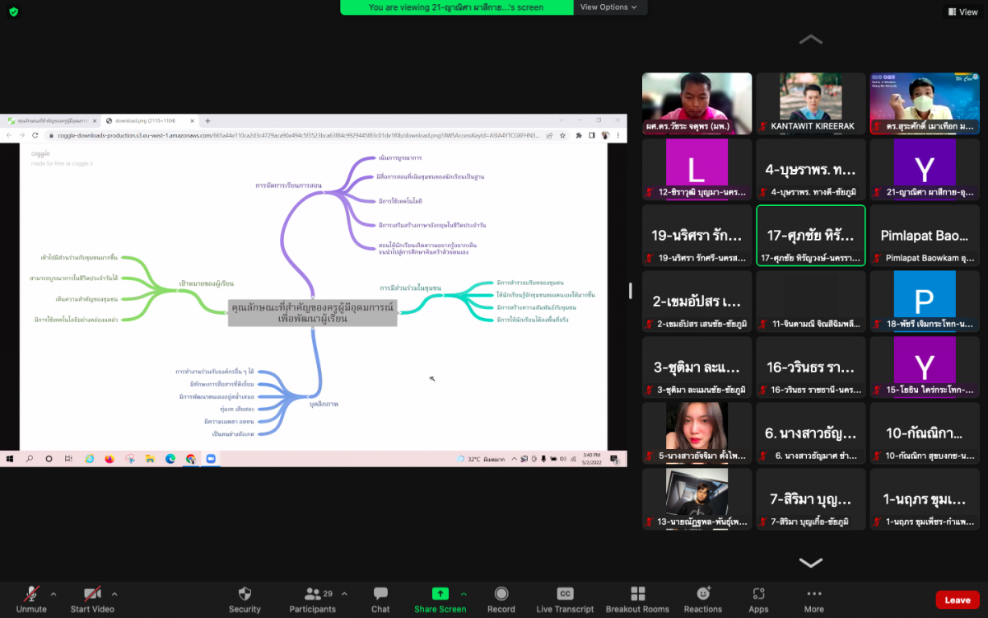Go to previous gallery page with up chevron
The width and height of the screenshot is (988, 618).
pyautogui.click(x=811, y=40)
